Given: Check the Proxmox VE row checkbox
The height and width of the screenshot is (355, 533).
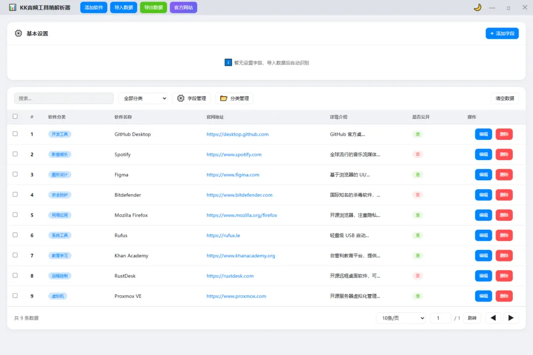Looking at the screenshot, I should pyautogui.click(x=15, y=296).
